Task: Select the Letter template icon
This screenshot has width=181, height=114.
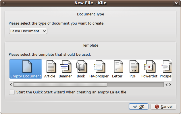Action: click(x=118, y=67)
